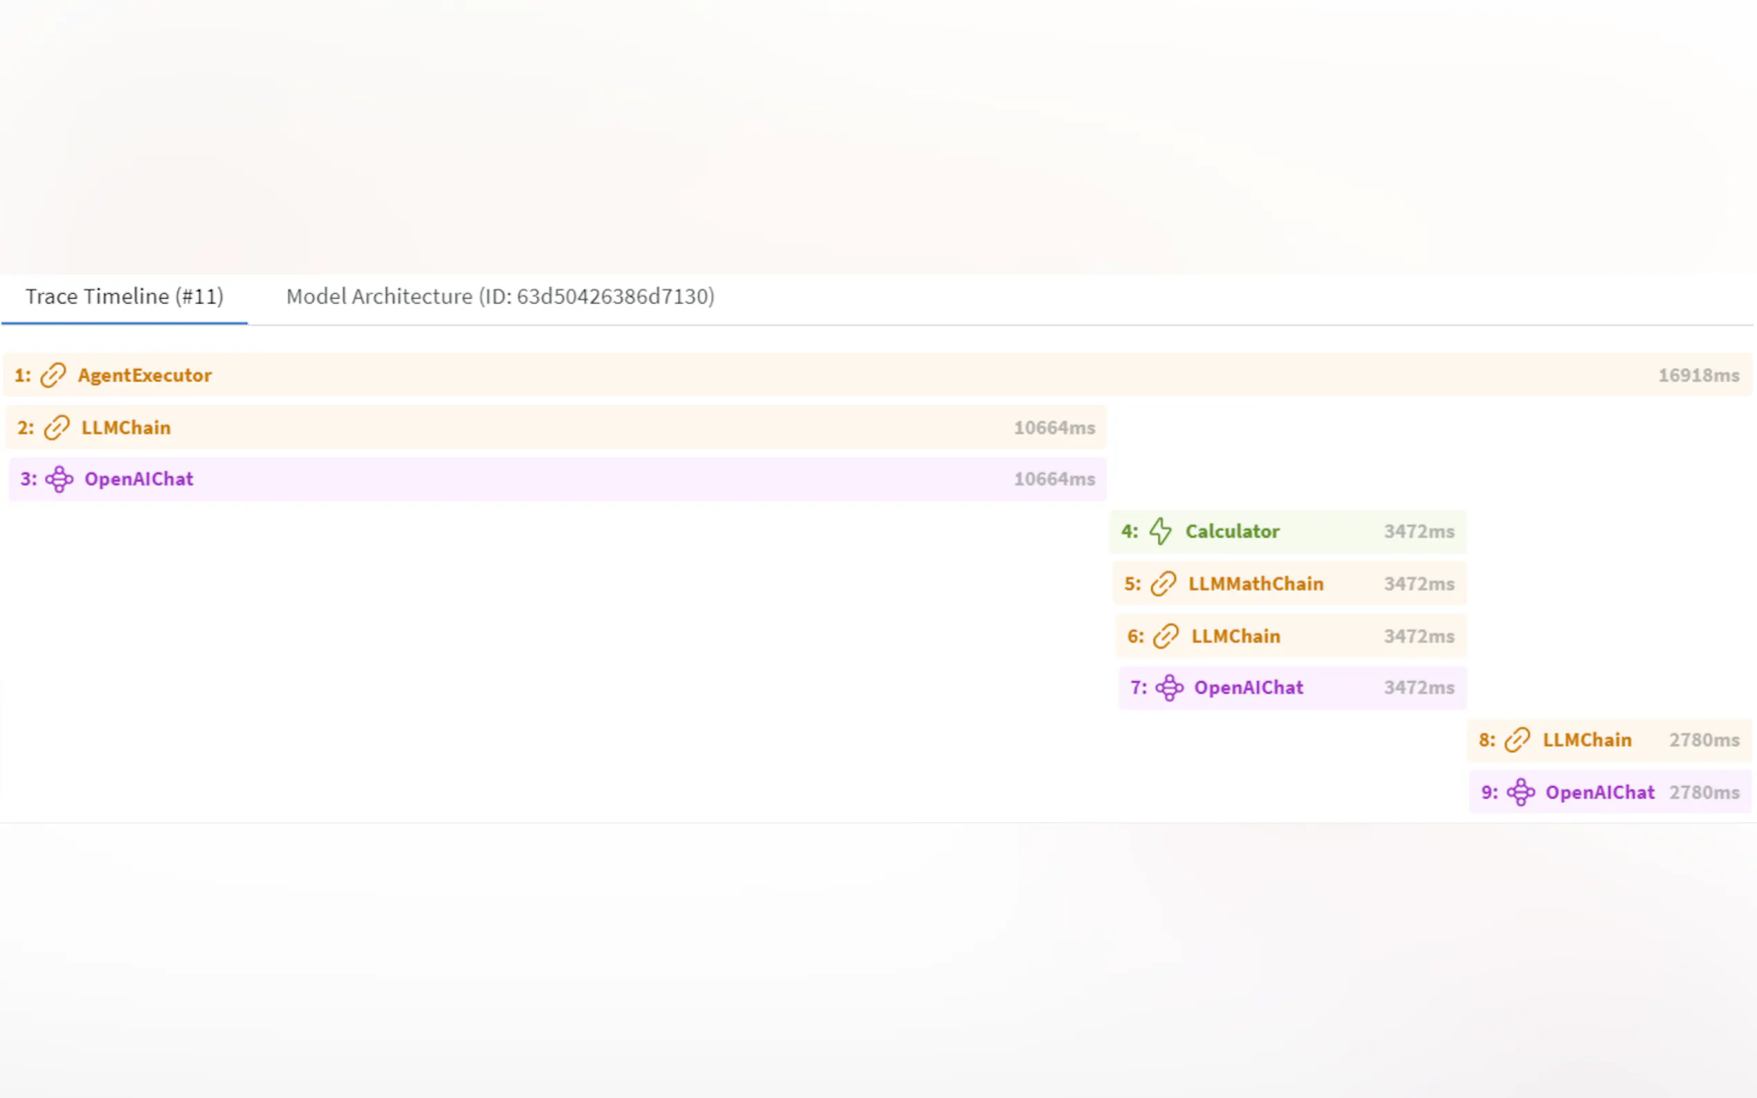1757x1098 pixels.
Task: Click the LLMMathChain span name
Action: click(x=1255, y=584)
